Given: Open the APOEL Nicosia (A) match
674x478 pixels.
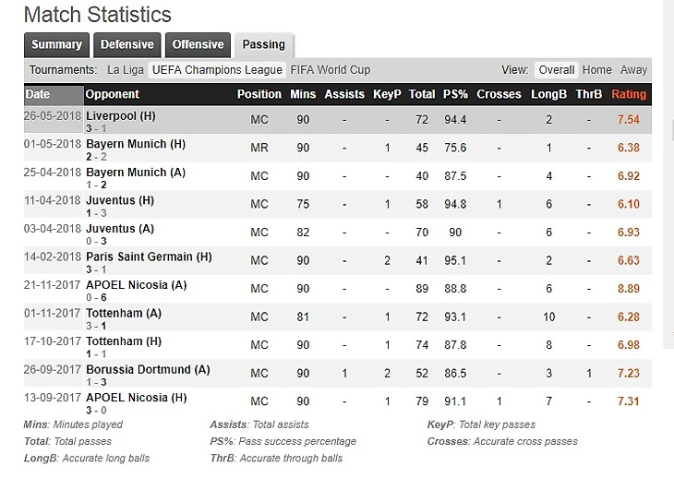Looking at the screenshot, I should tap(136, 285).
